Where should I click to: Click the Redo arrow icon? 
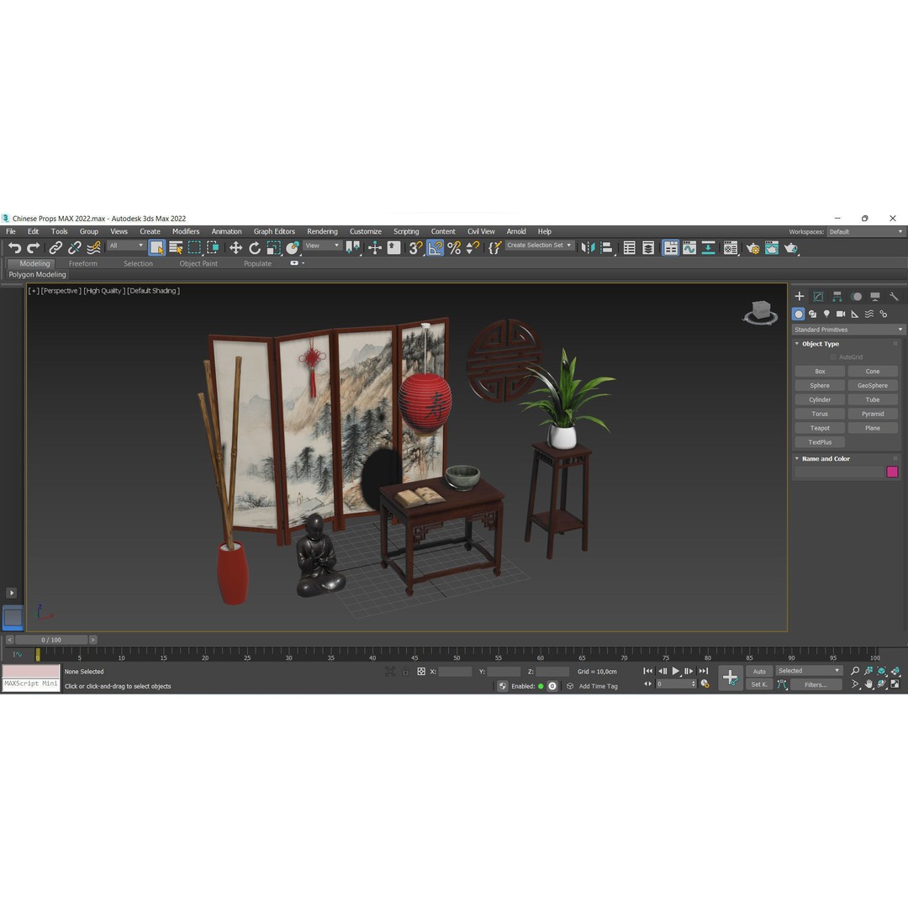(x=34, y=248)
